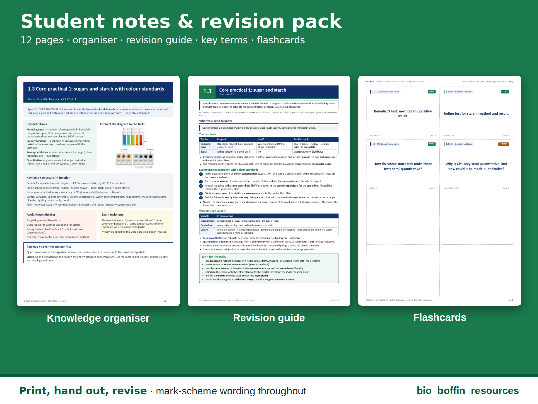Click the orange STRETCH badge on flashcard
The width and height of the screenshot is (538, 404).
click(x=503, y=144)
